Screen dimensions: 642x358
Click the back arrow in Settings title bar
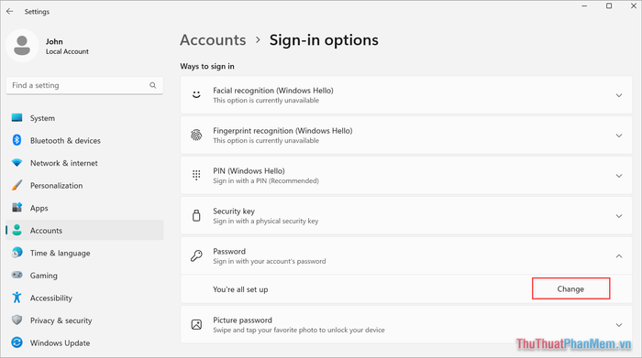point(10,11)
